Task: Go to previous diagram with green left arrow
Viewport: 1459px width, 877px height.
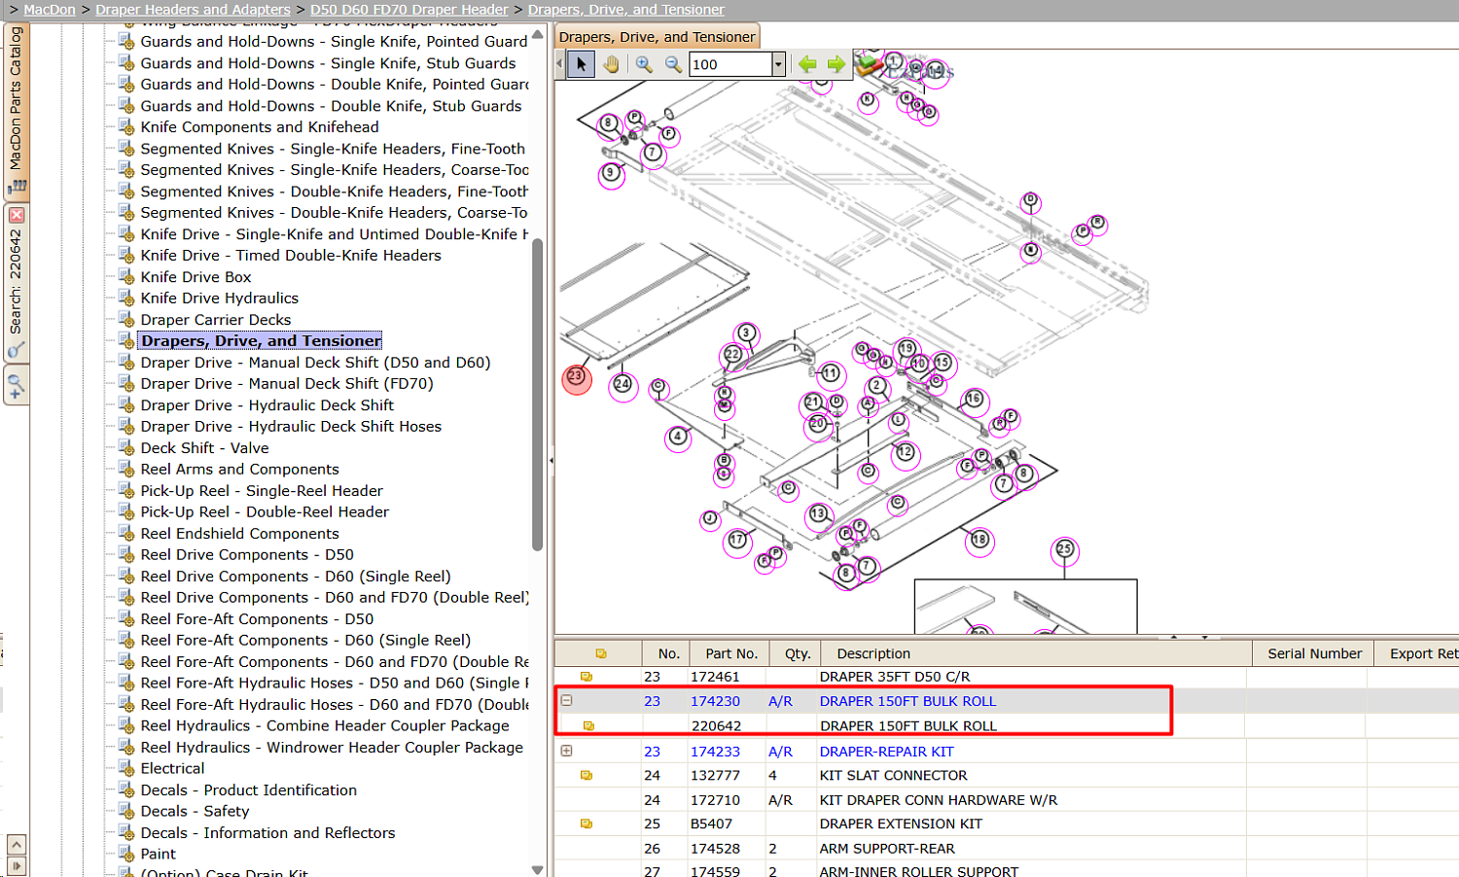Action: 807,64
